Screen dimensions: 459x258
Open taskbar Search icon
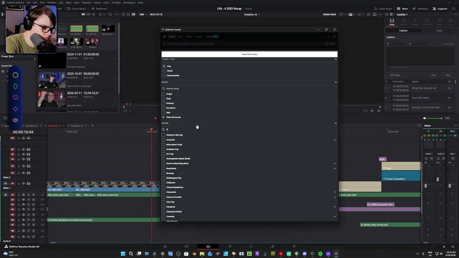[131, 254]
